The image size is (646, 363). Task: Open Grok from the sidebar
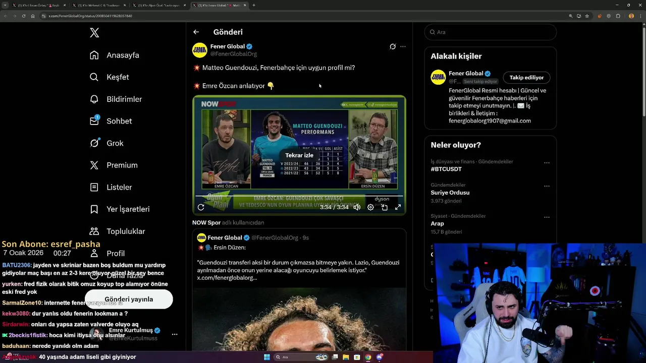click(x=106, y=143)
